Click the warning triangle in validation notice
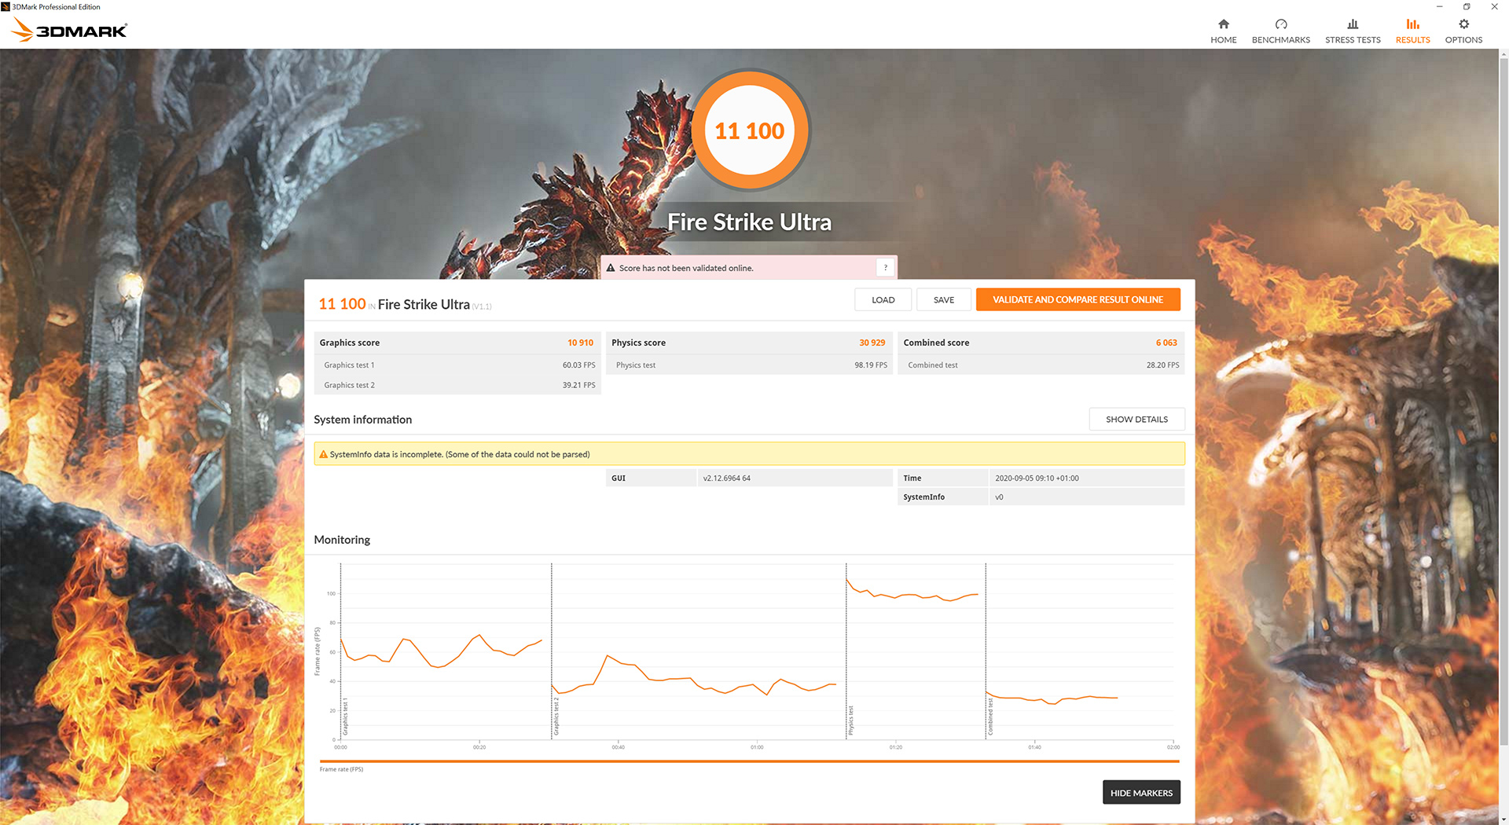 pyautogui.click(x=610, y=268)
